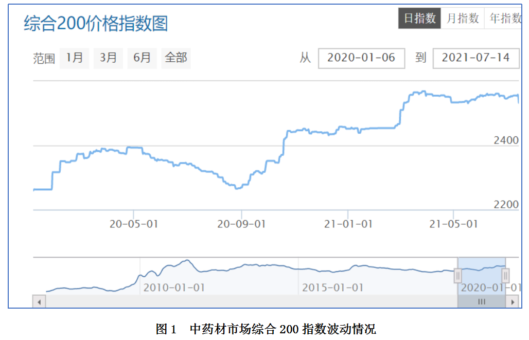Focus the end date field 2021-07-14
The height and width of the screenshot is (340, 529).
pyautogui.click(x=475, y=58)
